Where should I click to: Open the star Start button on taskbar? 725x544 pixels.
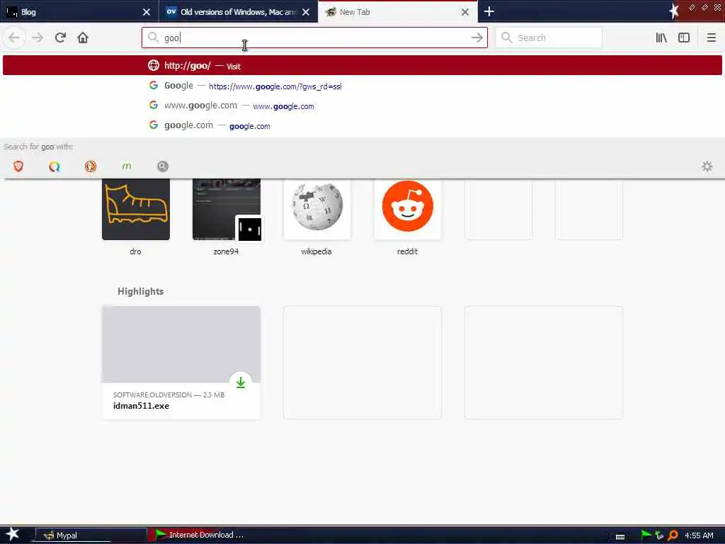(x=13, y=534)
